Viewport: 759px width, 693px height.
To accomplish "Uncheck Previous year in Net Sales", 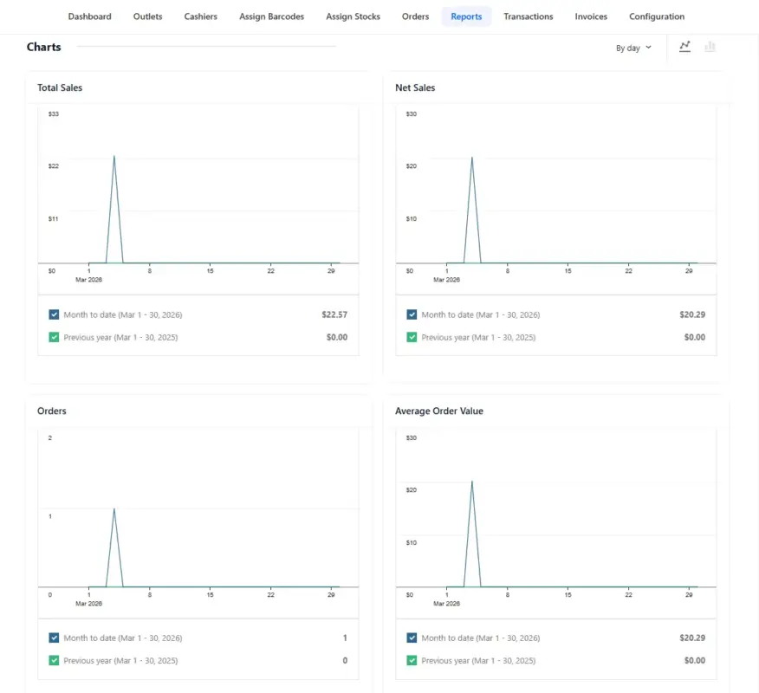I will [412, 337].
